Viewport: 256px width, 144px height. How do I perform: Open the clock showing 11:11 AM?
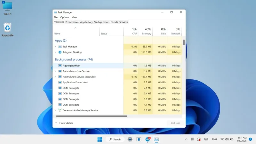[x=242, y=139]
